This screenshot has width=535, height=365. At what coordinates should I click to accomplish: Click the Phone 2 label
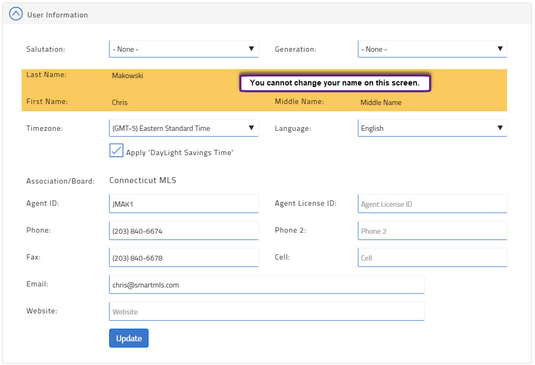[291, 230]
